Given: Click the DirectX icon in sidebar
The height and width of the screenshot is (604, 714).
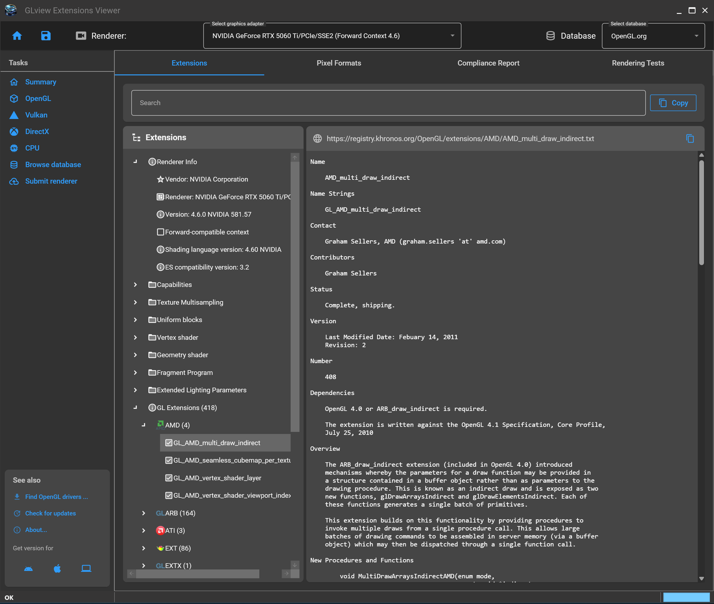Looking at the screenshot, I should [x=14, y=131].
